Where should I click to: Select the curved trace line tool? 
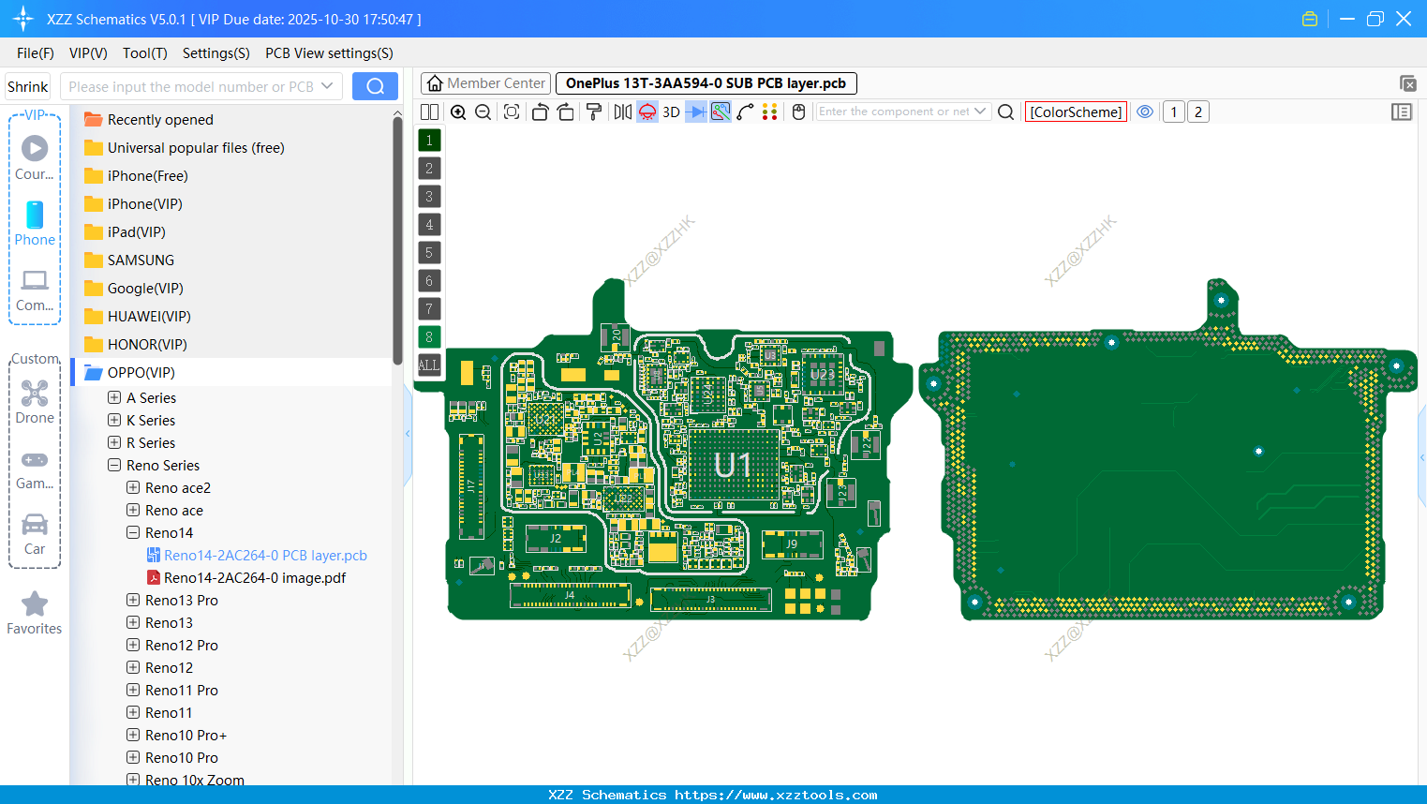tap(745, 112)
